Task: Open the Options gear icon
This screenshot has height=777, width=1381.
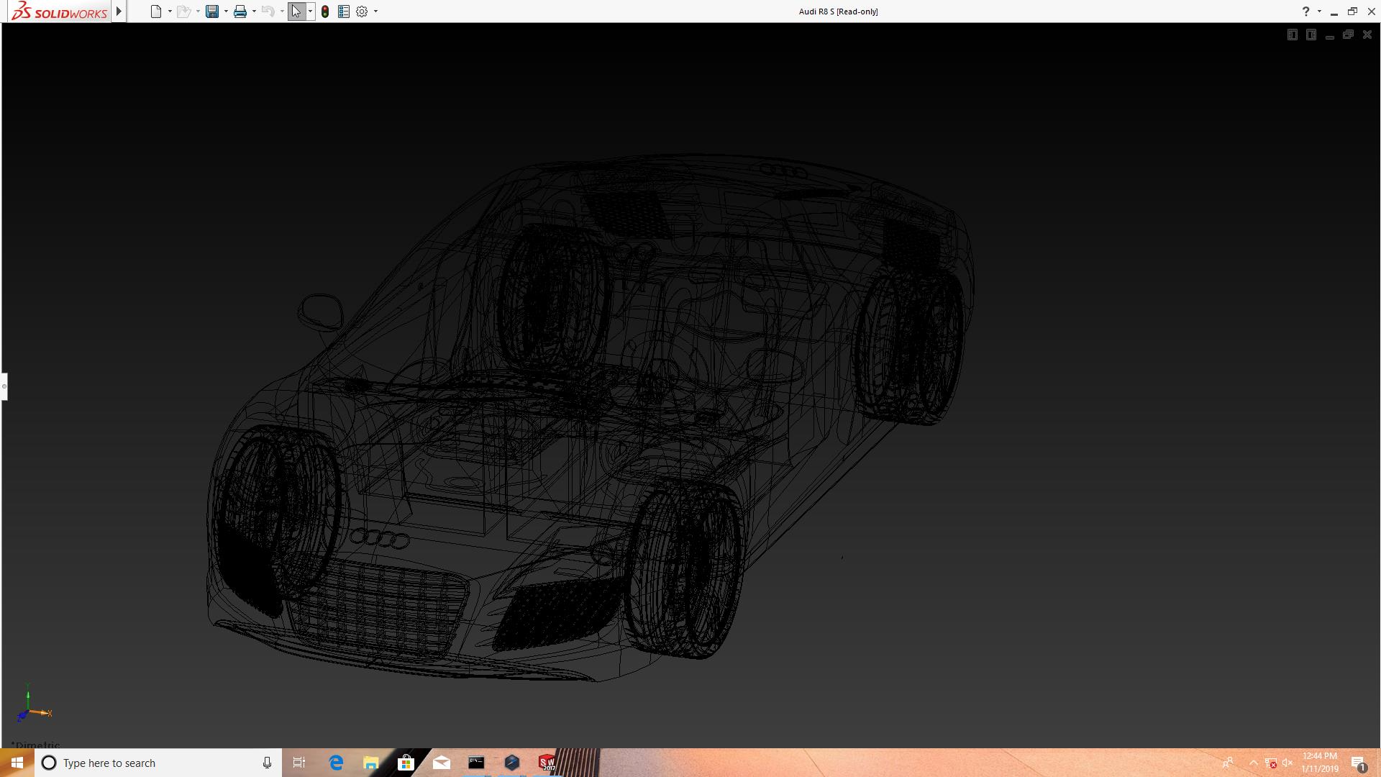Action: click(362, 12)
